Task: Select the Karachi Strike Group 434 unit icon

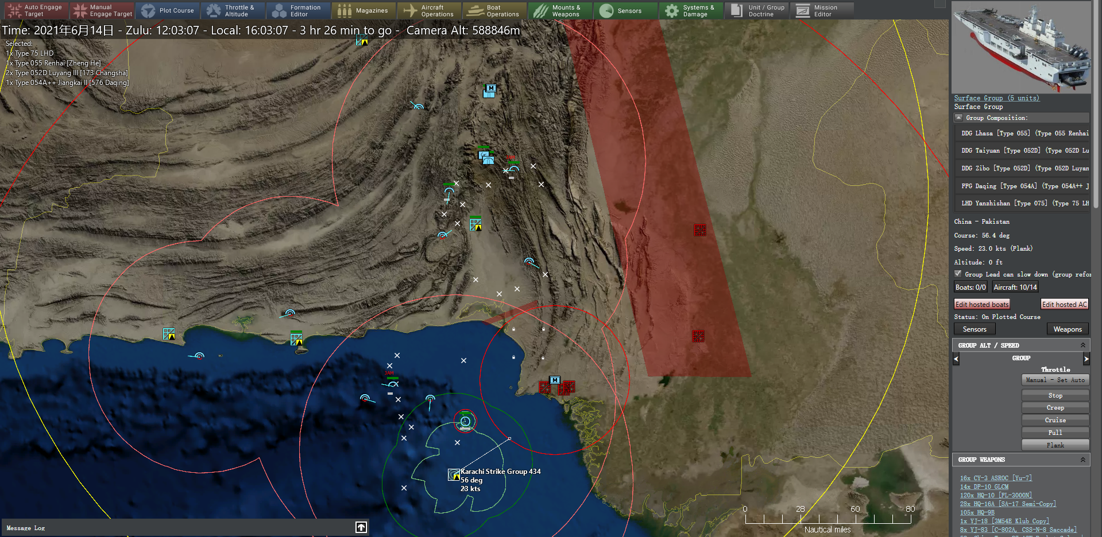Action: (454, 474)
